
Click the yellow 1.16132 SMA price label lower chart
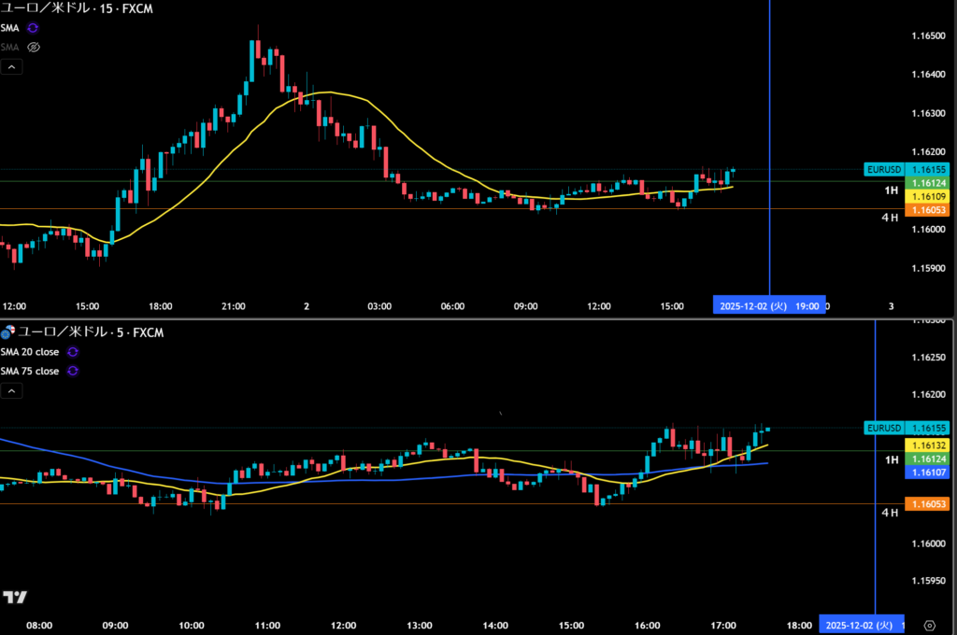click(928, 446)
